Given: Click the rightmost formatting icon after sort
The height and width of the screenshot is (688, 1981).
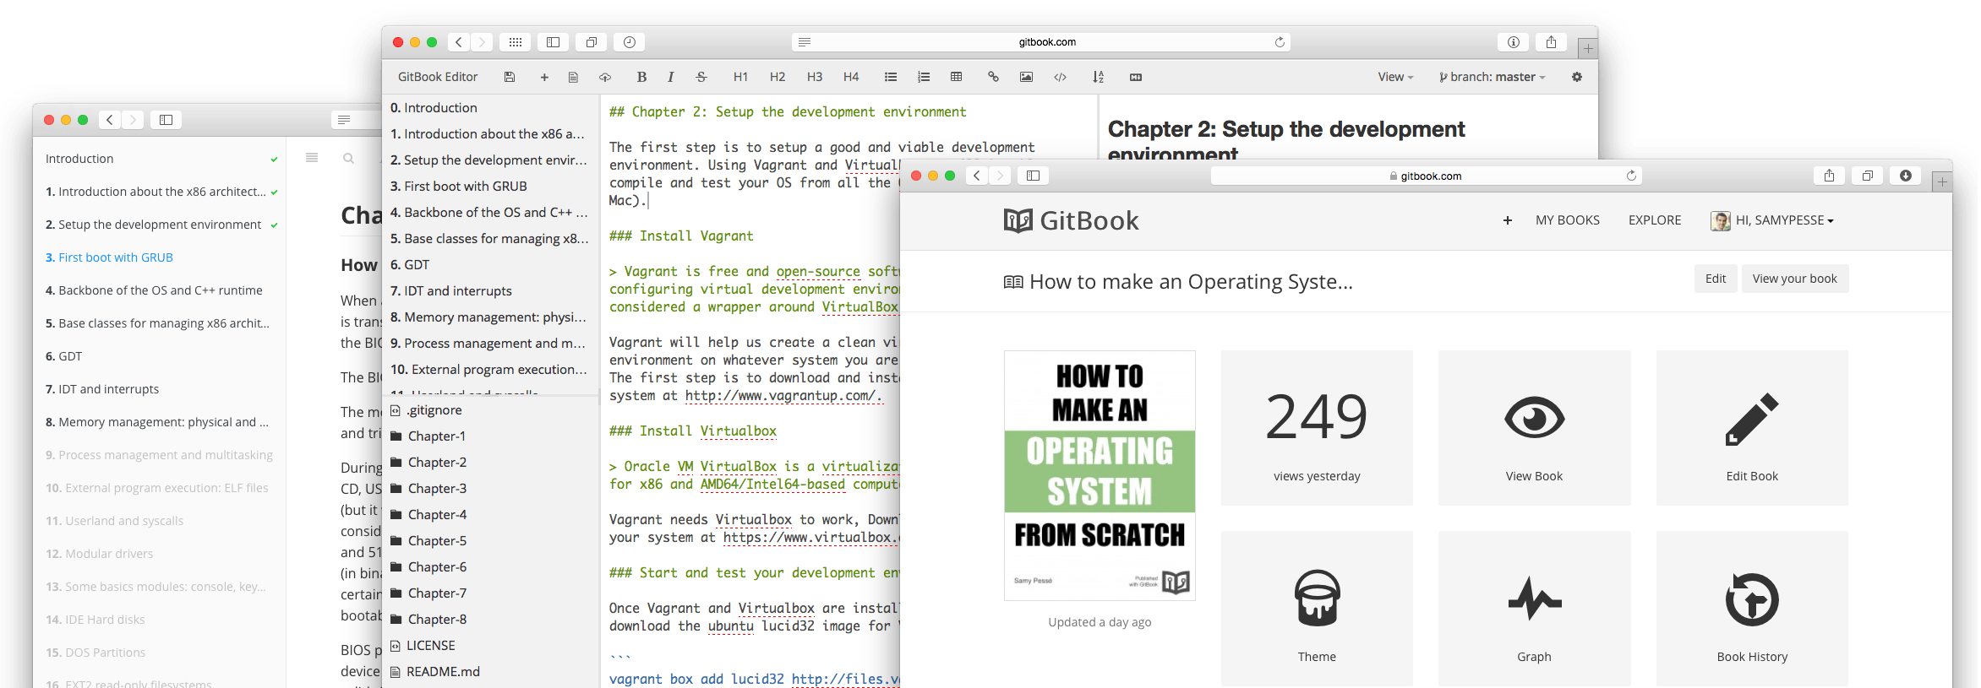Looking at the screenshot, I should (1136, 77).
